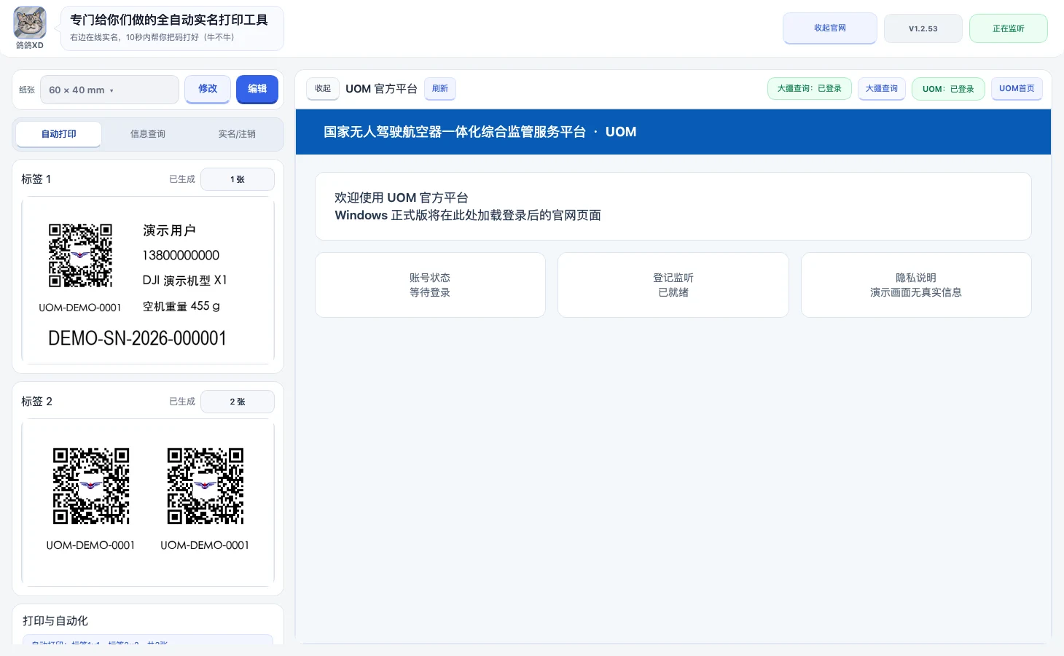Set label 2 copy count field showing 2 张
The height and width of the screenshot is (656, 1064).
coord(238,402)
